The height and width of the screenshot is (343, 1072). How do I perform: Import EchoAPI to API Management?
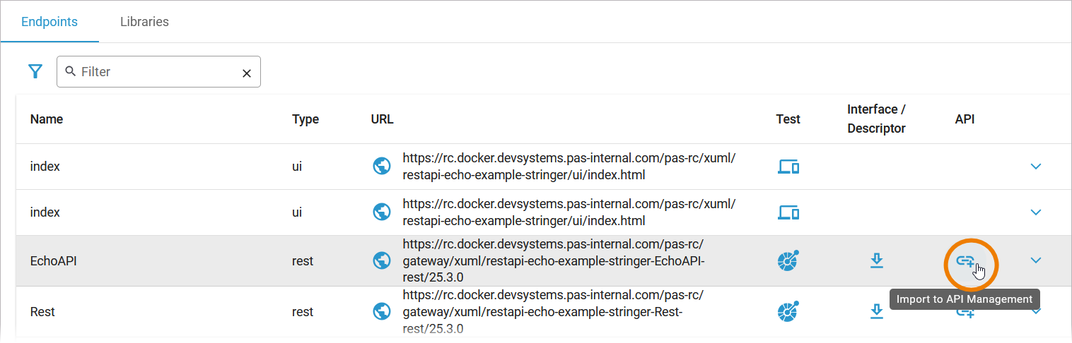(966, 261)
